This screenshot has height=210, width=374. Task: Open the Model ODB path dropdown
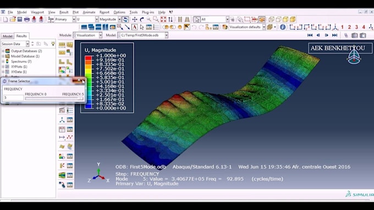coord(166,35)
